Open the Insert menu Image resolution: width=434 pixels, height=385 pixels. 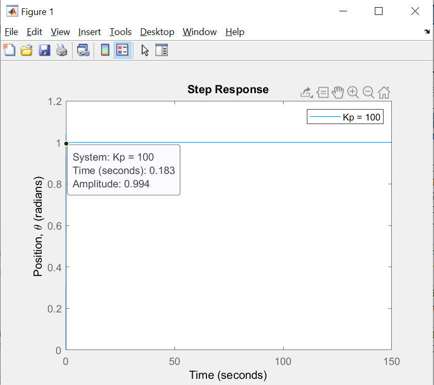pyautogui.click(x=90, y=32)
